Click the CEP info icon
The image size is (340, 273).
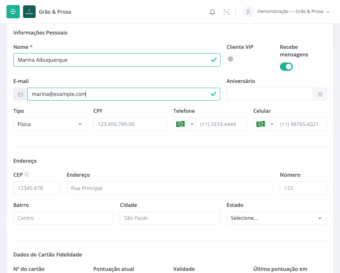tap(27, 174)
